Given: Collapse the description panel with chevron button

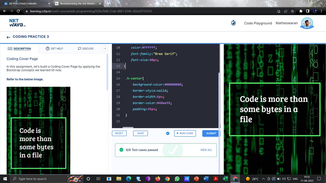Looking at the screenshot, I should 105,49.
